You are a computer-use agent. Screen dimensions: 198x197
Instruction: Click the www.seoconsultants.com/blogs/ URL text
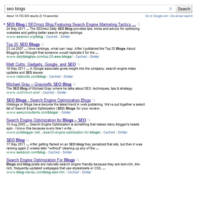point(32,112)
